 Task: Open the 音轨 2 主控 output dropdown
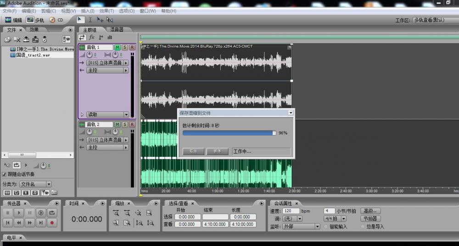point(107,148)
